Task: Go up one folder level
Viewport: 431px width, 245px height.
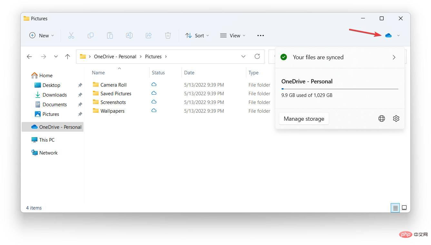Action: coord(67,57)
